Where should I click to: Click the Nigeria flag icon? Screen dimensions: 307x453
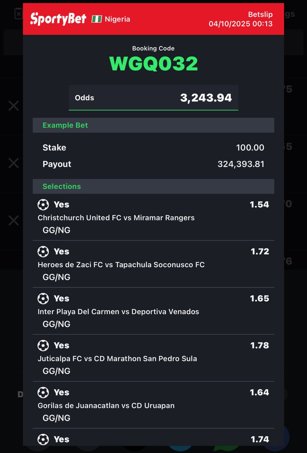point(97,19)
